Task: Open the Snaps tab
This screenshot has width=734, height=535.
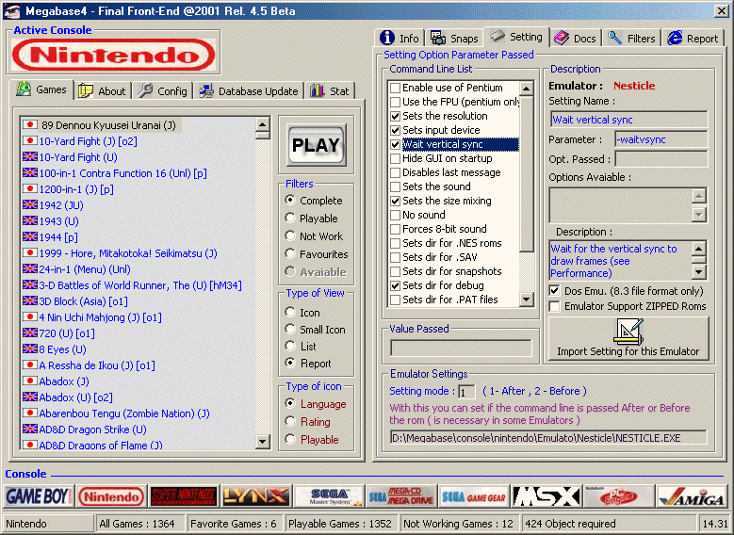Action: tap(454, 38)
